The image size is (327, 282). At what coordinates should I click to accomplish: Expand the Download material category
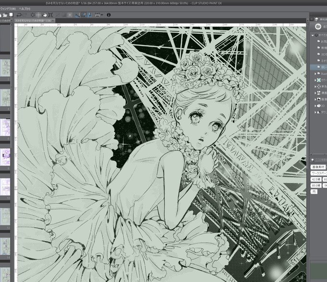click(x=315, y=112)
